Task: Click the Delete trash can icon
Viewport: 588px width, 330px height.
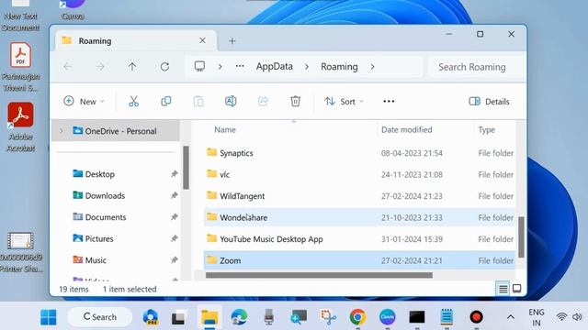Action: click(x=296, y=102)
